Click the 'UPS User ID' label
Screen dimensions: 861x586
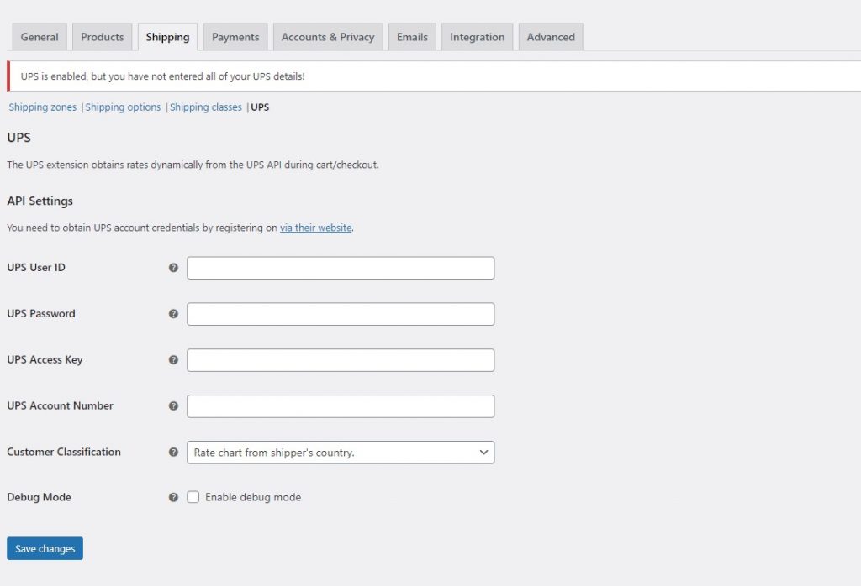click(x=36, y=268)
